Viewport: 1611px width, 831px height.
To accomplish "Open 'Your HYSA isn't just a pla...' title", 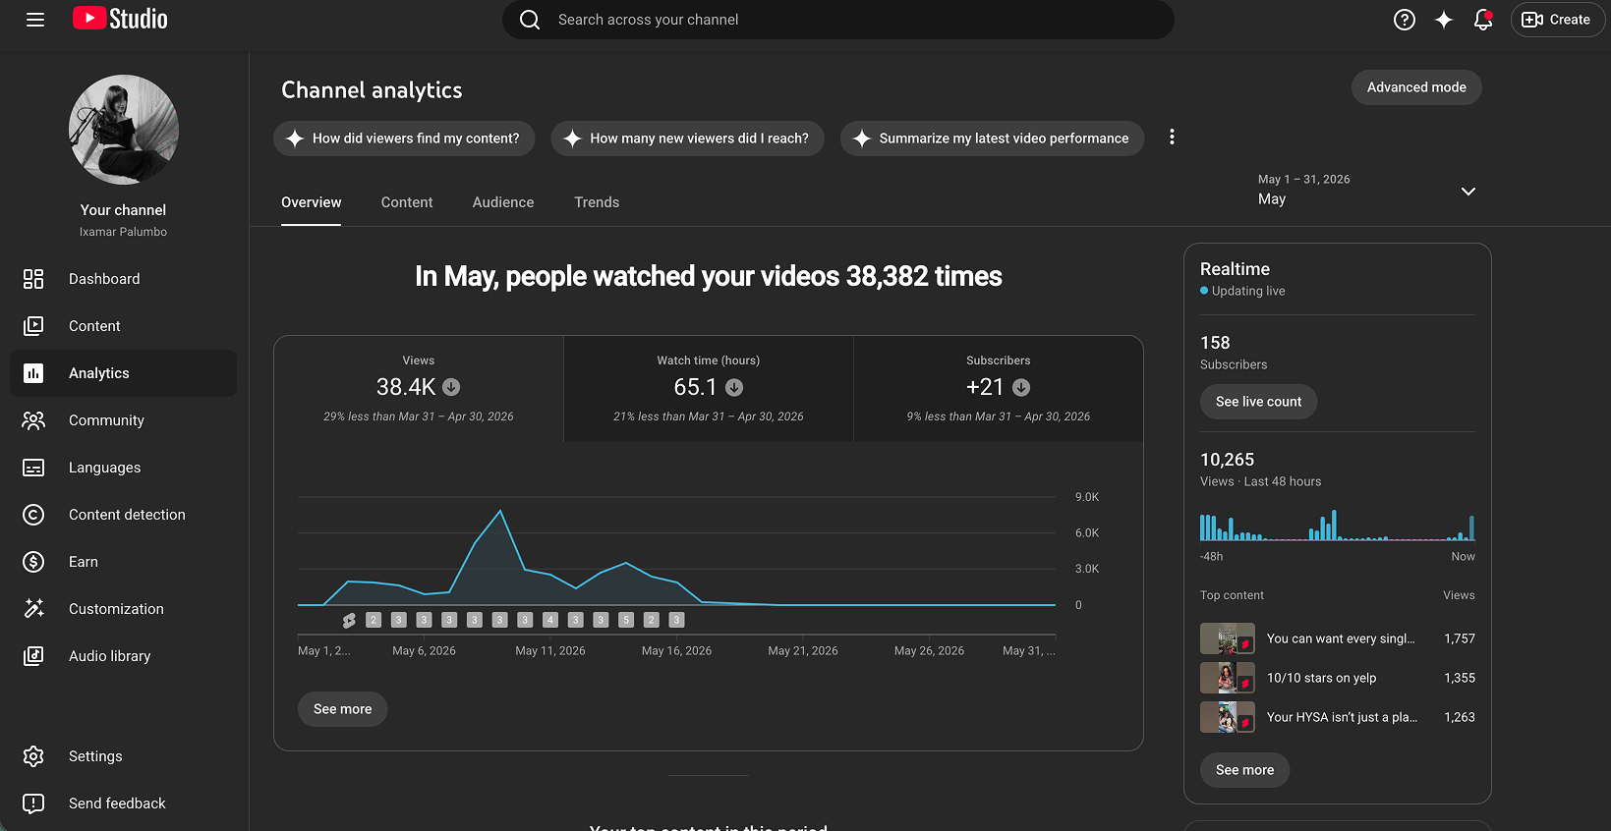I will (x=1342, y=717).
